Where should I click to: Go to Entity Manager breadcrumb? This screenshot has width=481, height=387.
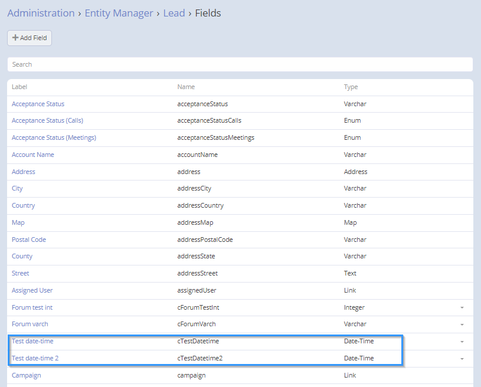click(x=119, y=13)
